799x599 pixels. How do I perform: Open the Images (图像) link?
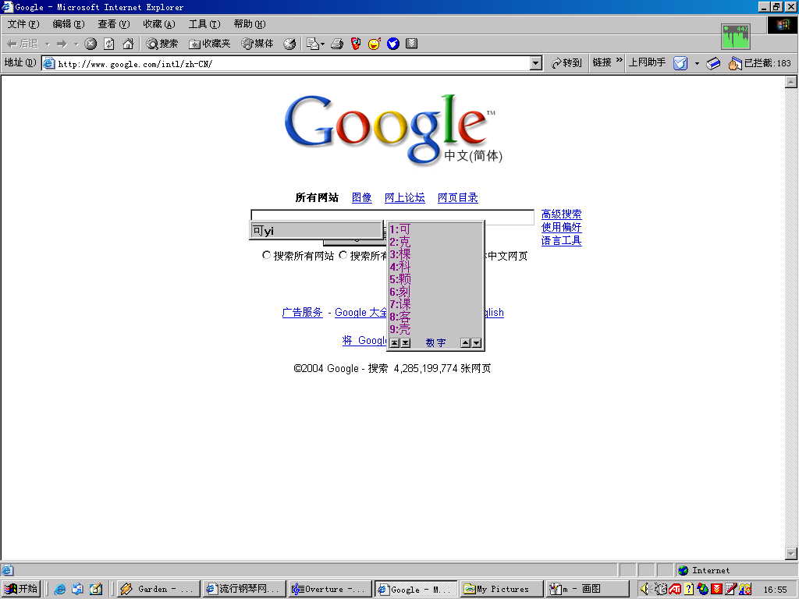362,197
